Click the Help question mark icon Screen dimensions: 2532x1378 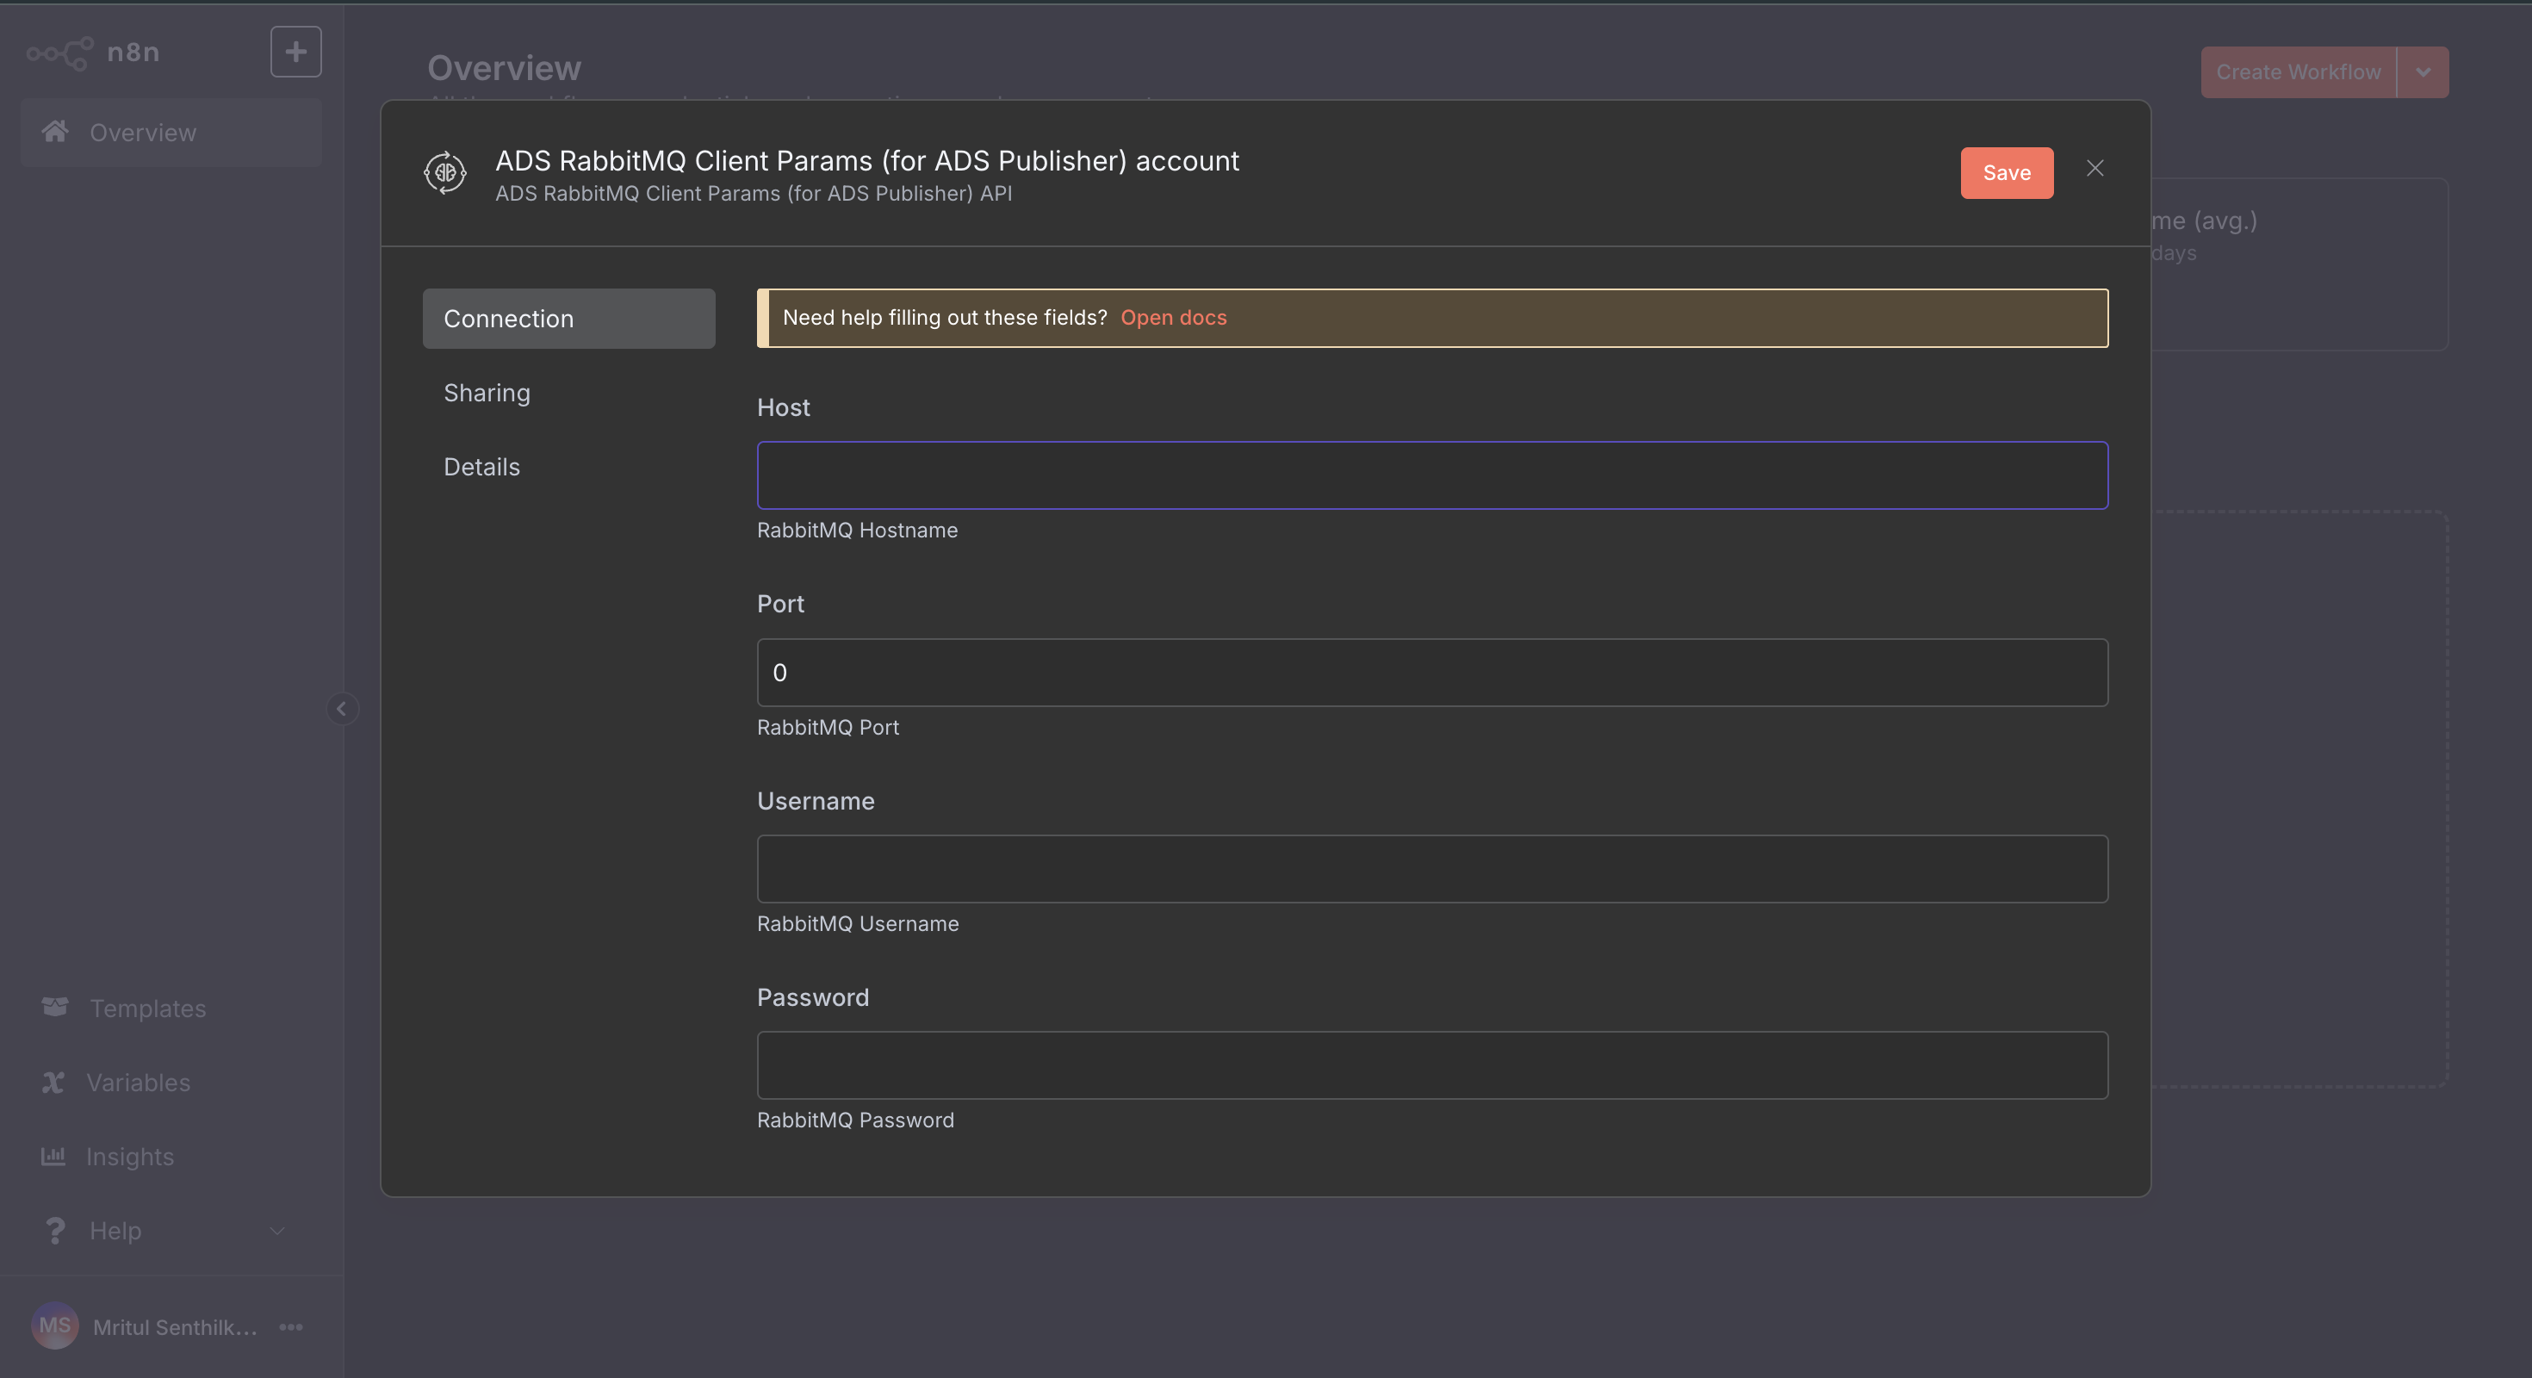(x=55, y=1231)
